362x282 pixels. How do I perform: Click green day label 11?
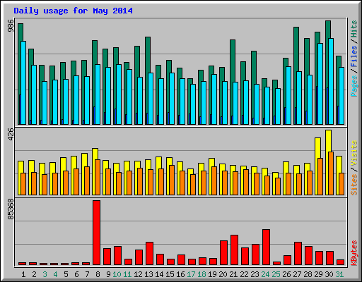pyautogui.click(x=127, y=274)
